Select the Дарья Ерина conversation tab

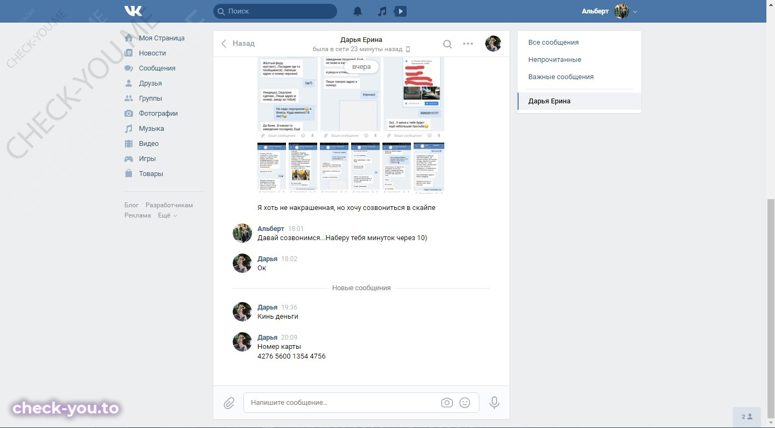(x=579, y=101)
